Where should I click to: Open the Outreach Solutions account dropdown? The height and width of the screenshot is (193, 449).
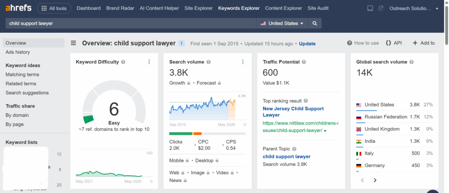click(414, 9)
